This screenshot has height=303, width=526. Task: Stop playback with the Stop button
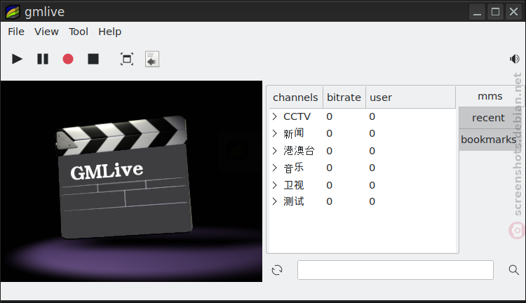click(x=93, y=59)
